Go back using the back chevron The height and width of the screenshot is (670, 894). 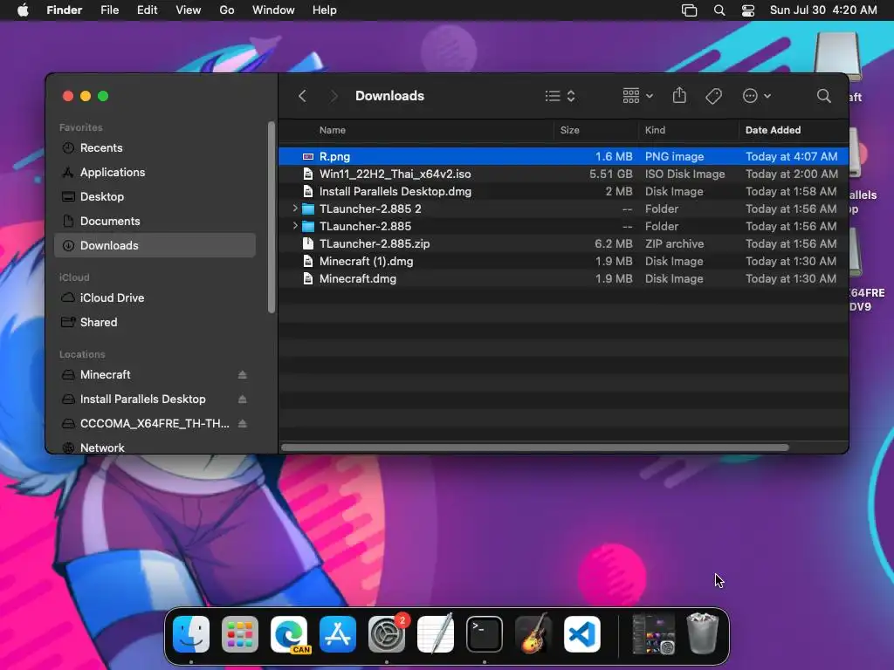tap(303, 96)
